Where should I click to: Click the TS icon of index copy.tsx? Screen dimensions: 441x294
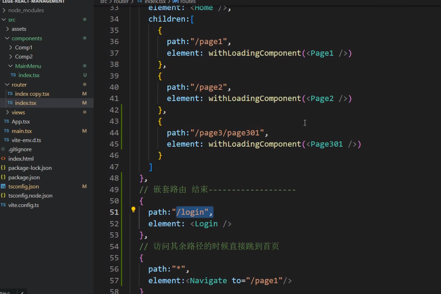10,94
